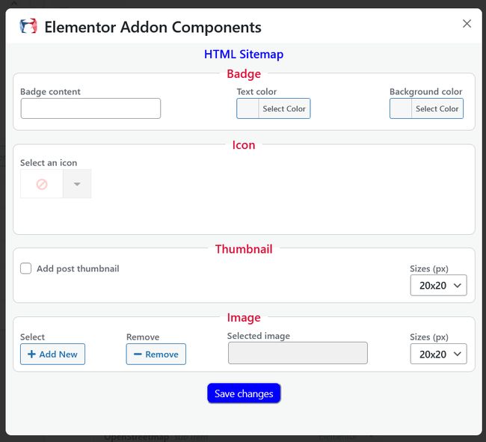Screen dimensions: 486x442
Task: Click the HTML Sitemap heading
Action: click(x=244, y=55)
